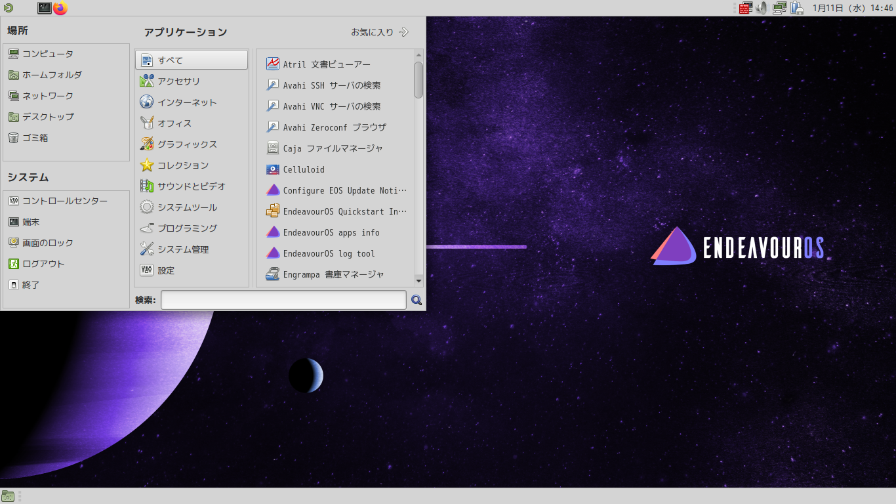
Task: Click the main menu button icon
Action: coord(9,9)
